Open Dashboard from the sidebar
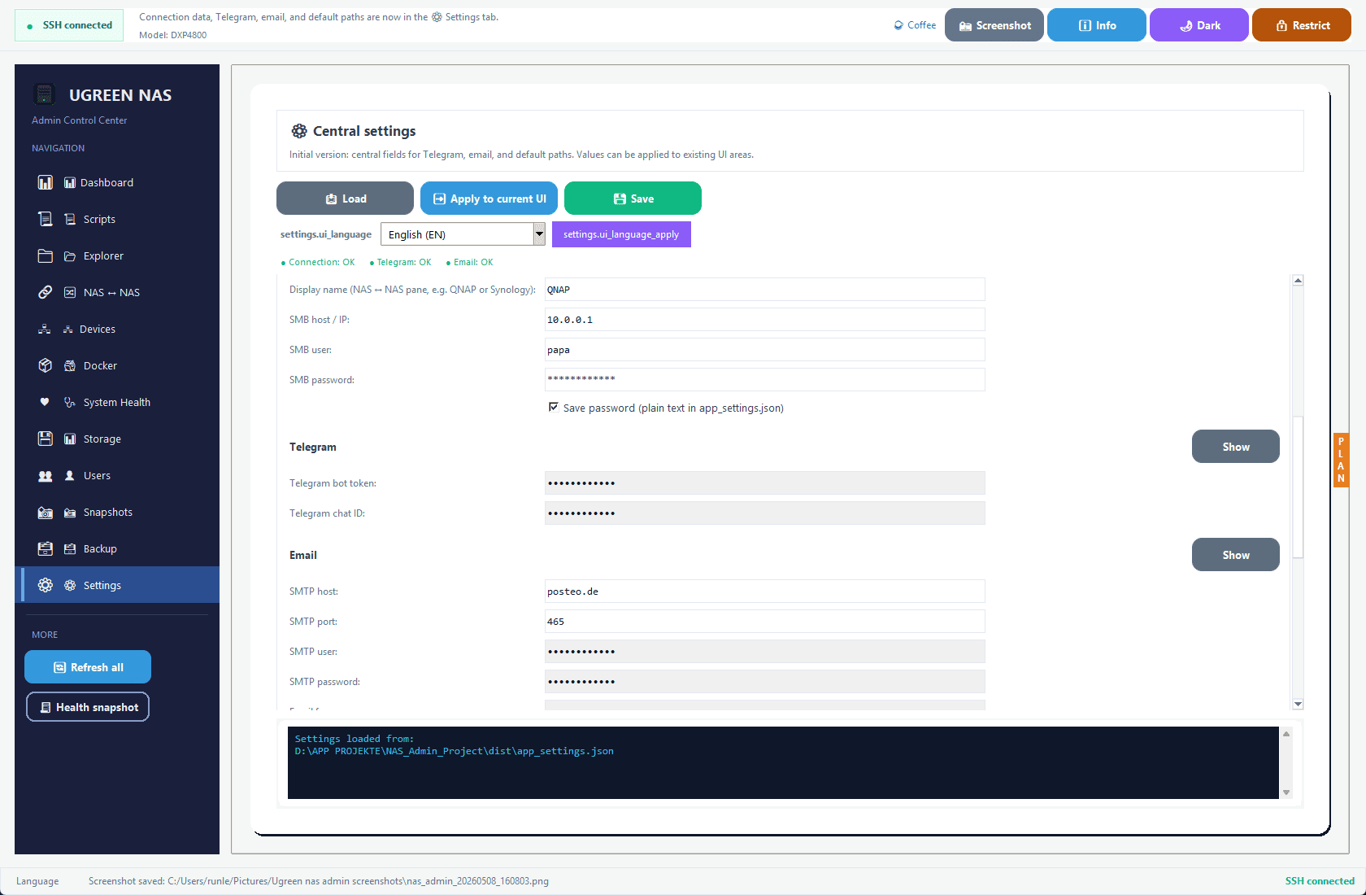The width and height of the screenshot is (1366, 895). tap(117, 182)
